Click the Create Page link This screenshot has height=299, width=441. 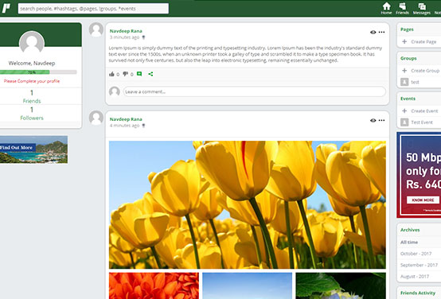pyautogui.click(x=423, y=41)
